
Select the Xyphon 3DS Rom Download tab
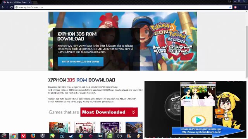click(x=16, y=2)
